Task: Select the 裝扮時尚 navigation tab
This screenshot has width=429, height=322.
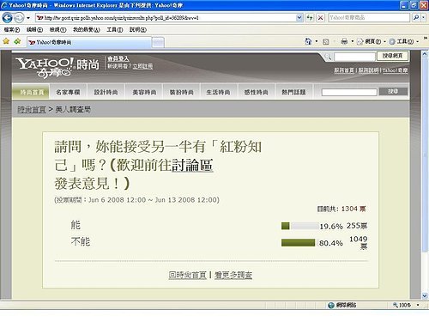Action: point(182,92)
